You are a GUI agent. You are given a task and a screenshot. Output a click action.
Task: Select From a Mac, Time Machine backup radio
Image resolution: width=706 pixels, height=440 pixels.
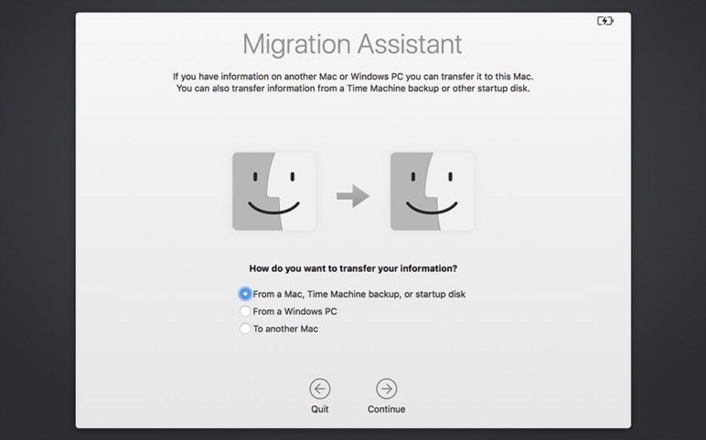[x=245, y=294]
